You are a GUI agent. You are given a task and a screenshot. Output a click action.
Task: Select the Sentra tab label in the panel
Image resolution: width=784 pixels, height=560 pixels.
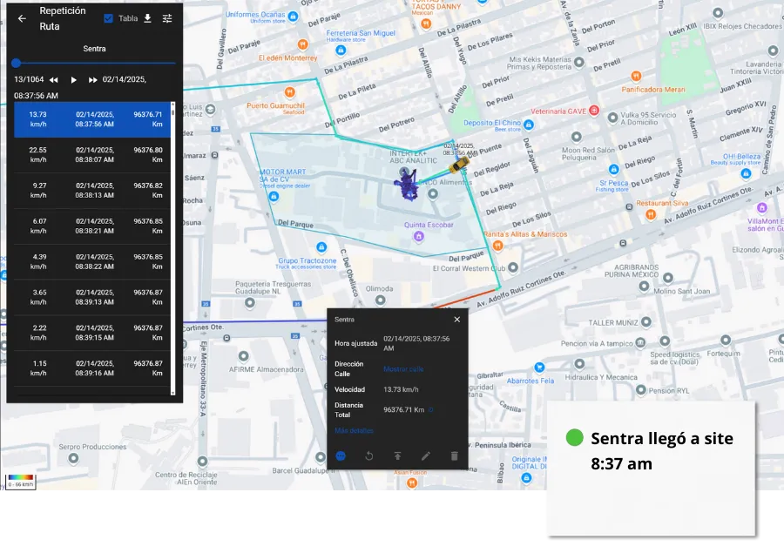(x=95, y=49)
